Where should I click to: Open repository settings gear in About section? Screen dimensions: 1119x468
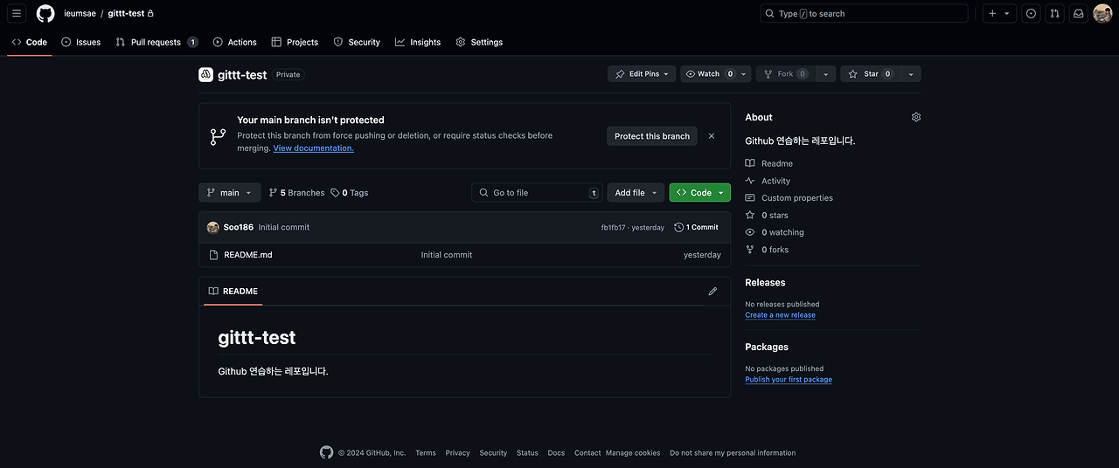(x=916, y=117)
